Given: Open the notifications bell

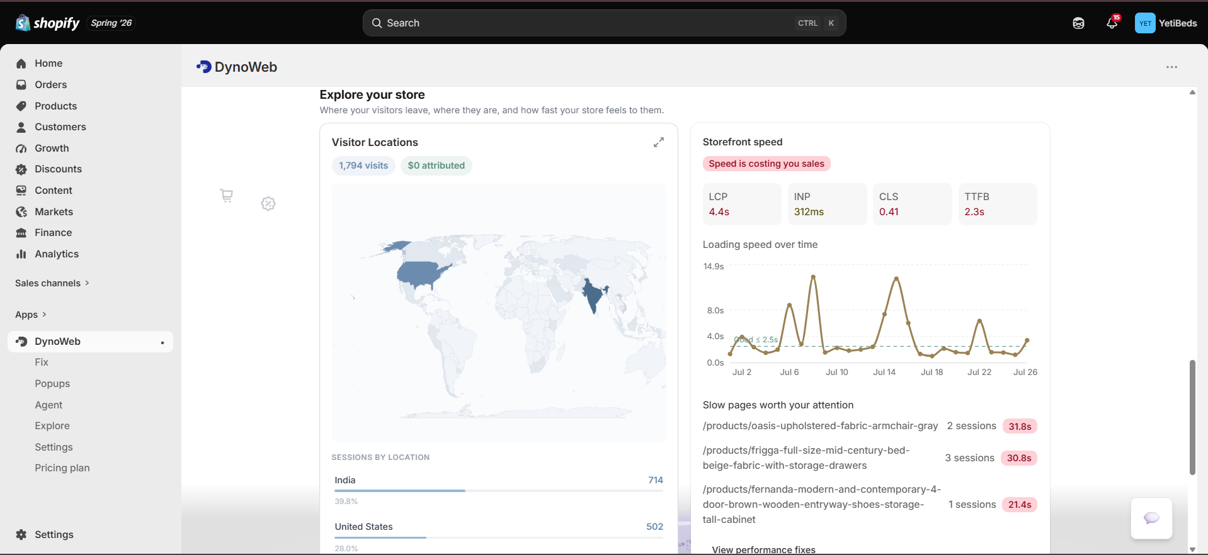Looking at the screenshot, I should tap(1112, 23).
